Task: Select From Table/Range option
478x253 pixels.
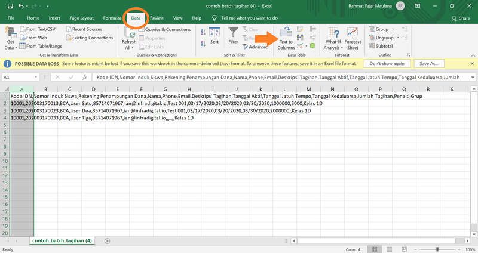Action: pyautogui.click(x=41, y=47)
